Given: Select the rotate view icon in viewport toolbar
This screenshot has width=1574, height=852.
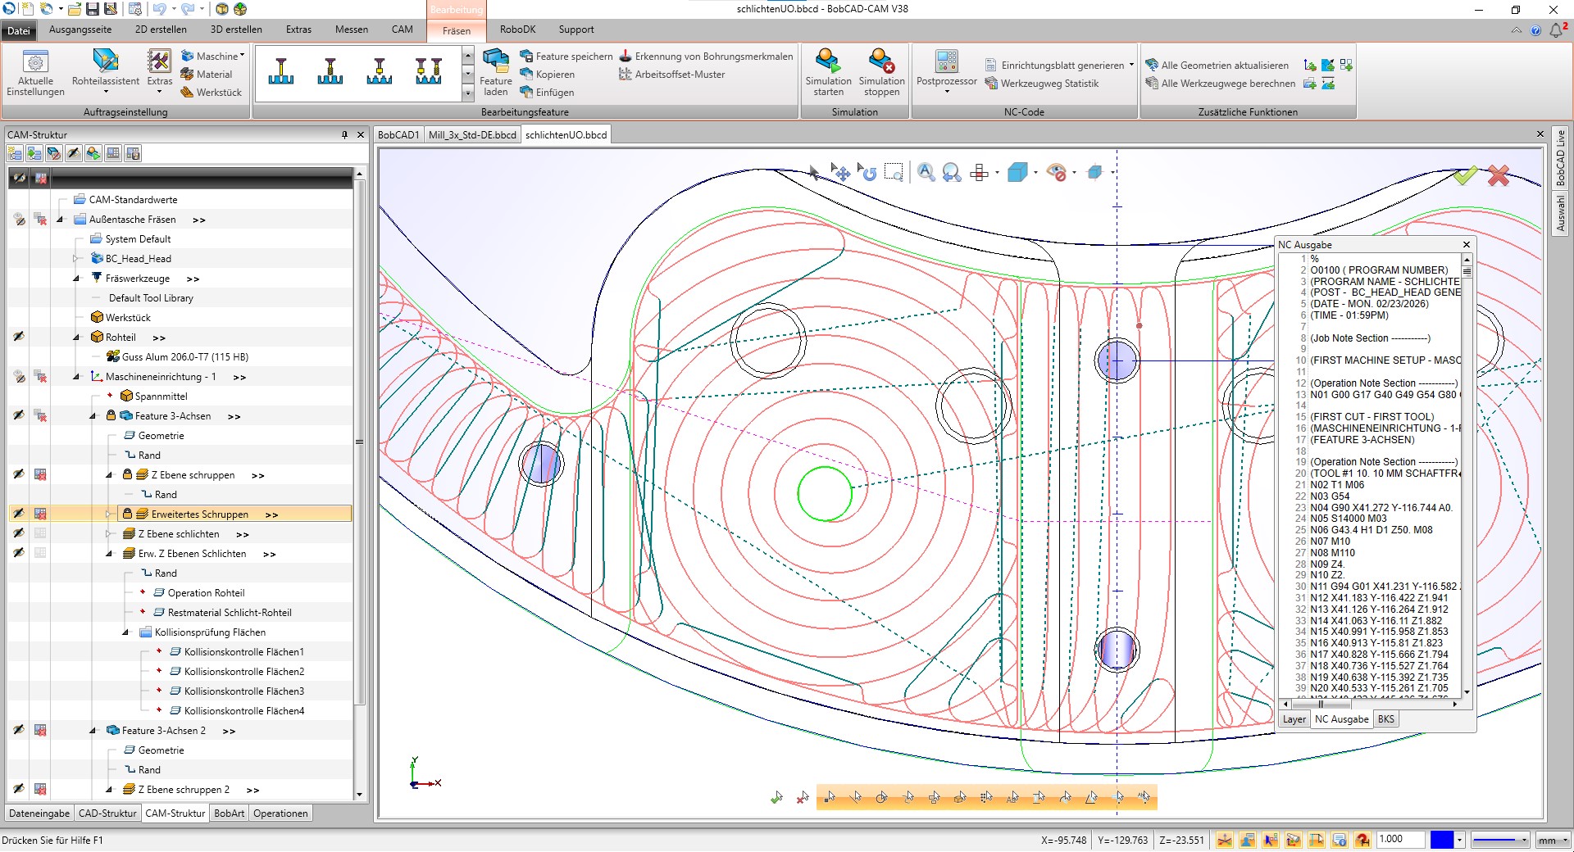Looking at the screenshot, I should pos(867,173).
